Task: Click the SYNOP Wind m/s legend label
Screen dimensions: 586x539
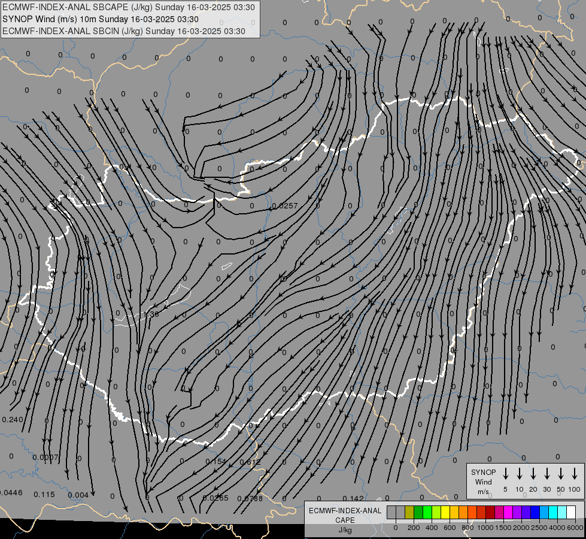Action: [x=483, y=482]
